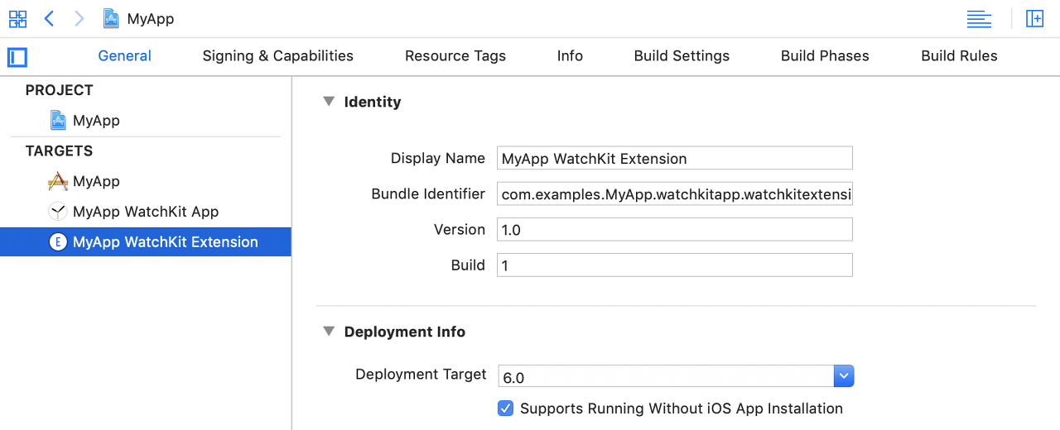Add an editor on the right
The image size is (1060, 430).
[1034, 18]
